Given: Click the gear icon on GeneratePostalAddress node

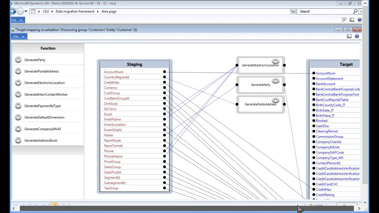Looking at the screenshot, I should (x=275, y=101).
